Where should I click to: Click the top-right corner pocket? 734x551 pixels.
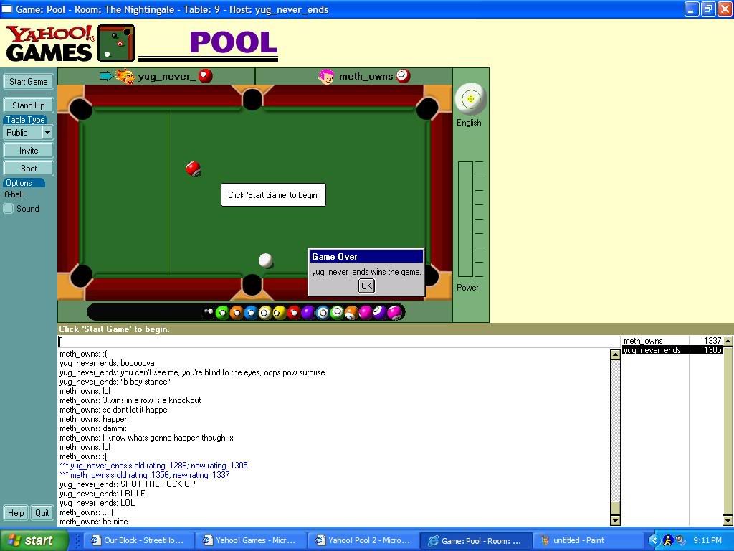(x=427, y=109)
